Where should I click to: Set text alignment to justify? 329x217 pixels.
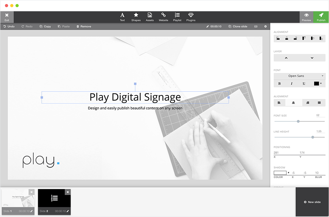(319, 103)
